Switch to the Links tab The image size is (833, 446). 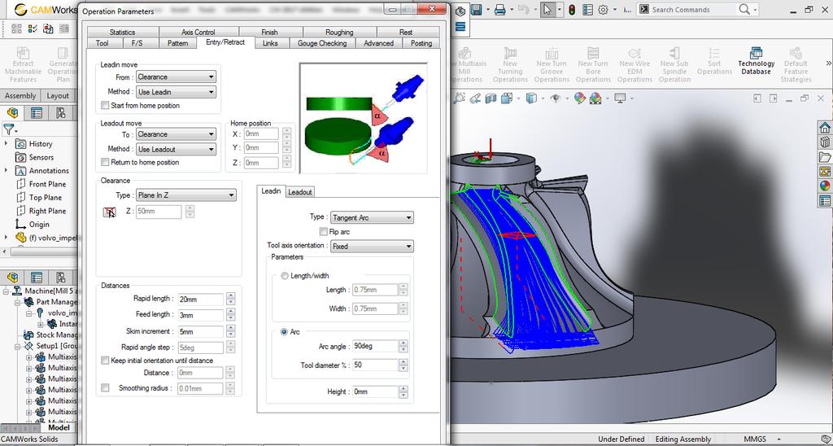pos(270,43)
